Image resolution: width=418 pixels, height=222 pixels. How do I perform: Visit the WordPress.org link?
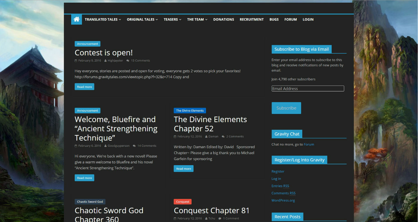(x=283, y=201)
